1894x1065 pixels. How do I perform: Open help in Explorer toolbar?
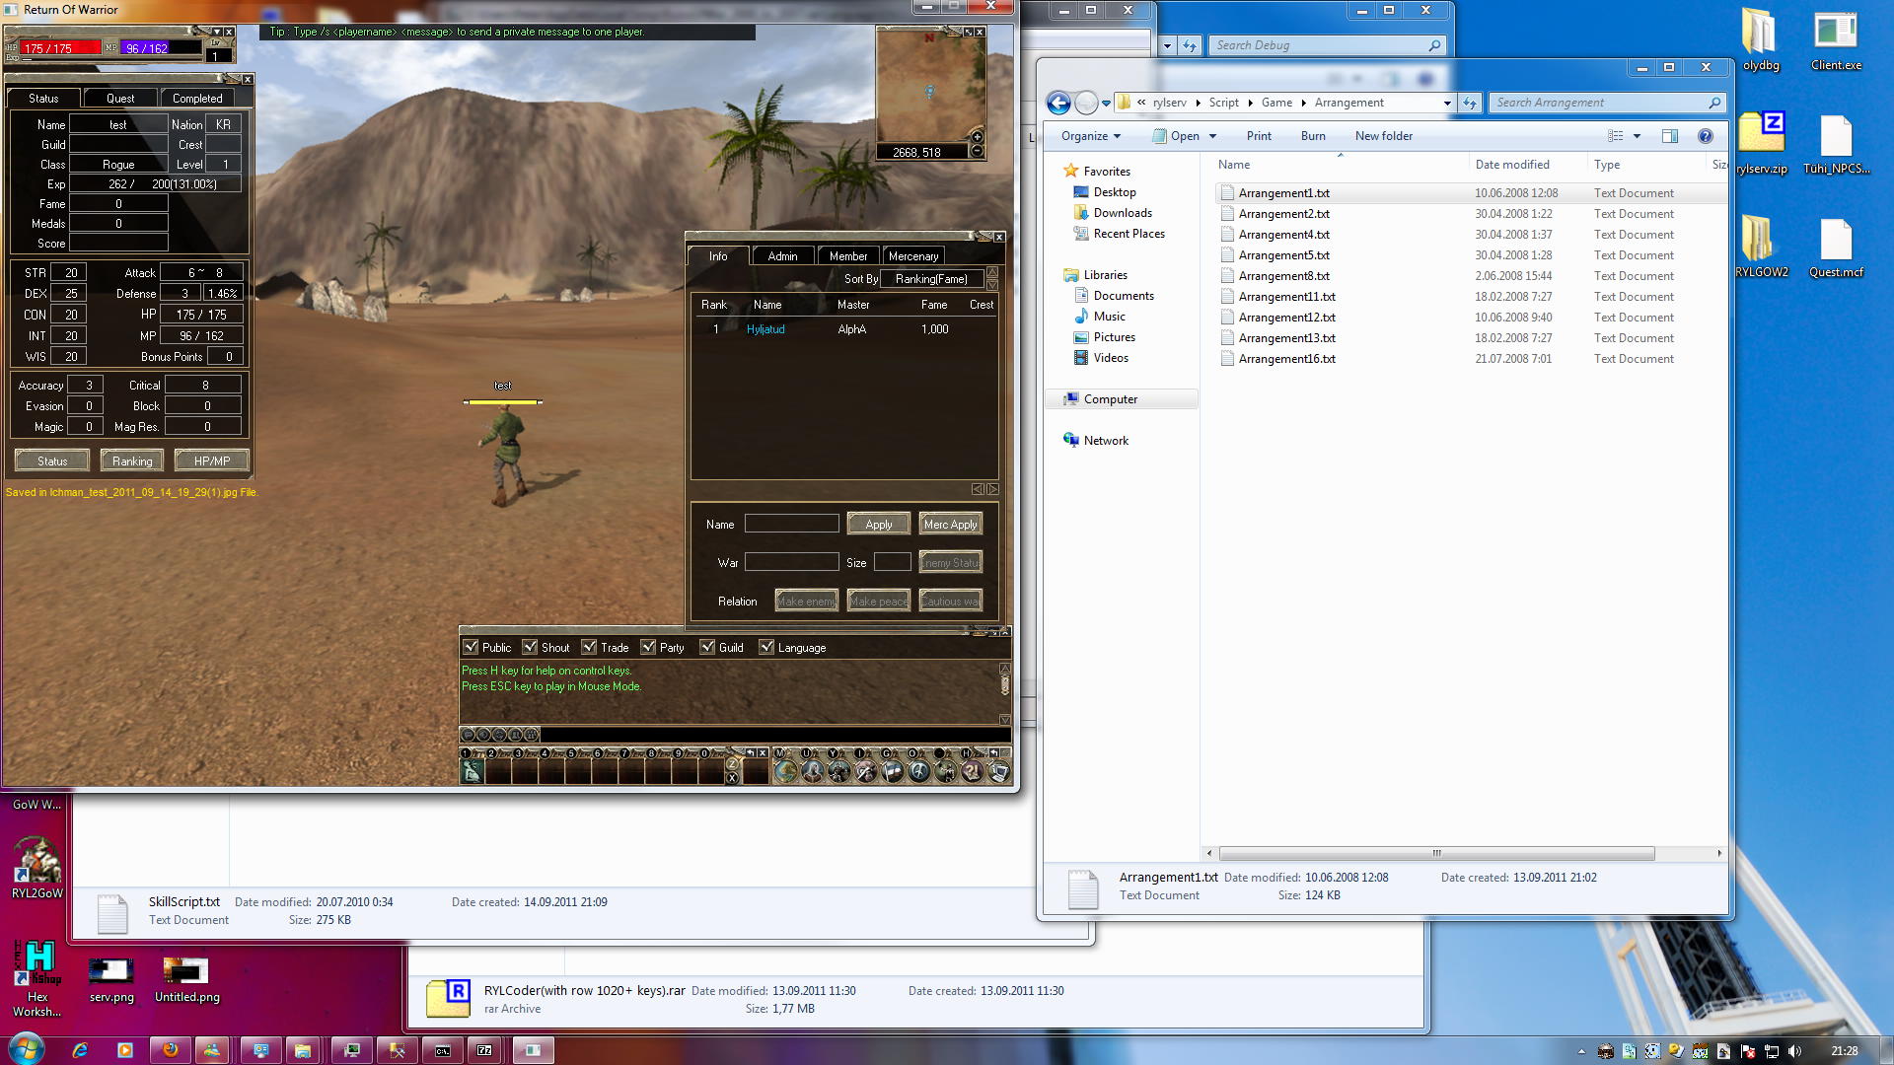coord(1705,136)
